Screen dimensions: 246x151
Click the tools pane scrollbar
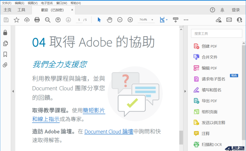(x=244, y=92)
